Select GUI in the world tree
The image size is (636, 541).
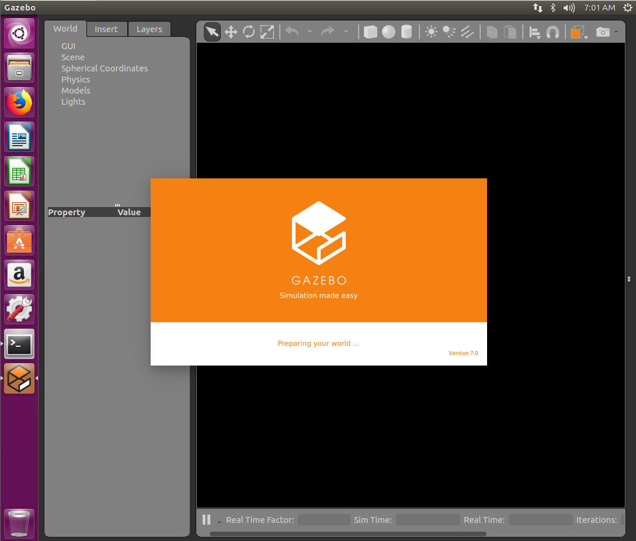click(x=68, y=46)
